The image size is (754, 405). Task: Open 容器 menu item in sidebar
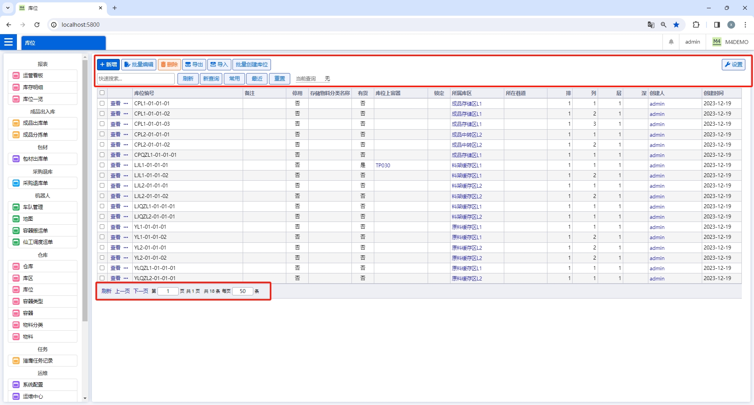coord(42,313)
